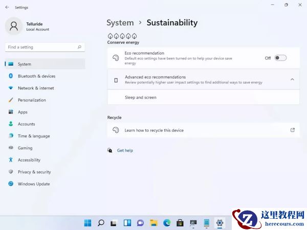Viewport: 307px width, 230px height.
Task: Click the Telluride account name
Action: (34, 24)
